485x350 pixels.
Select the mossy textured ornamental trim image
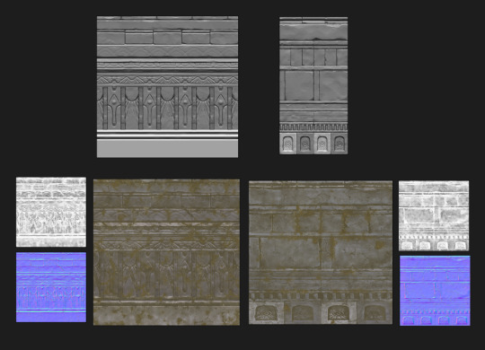(166, 252)
